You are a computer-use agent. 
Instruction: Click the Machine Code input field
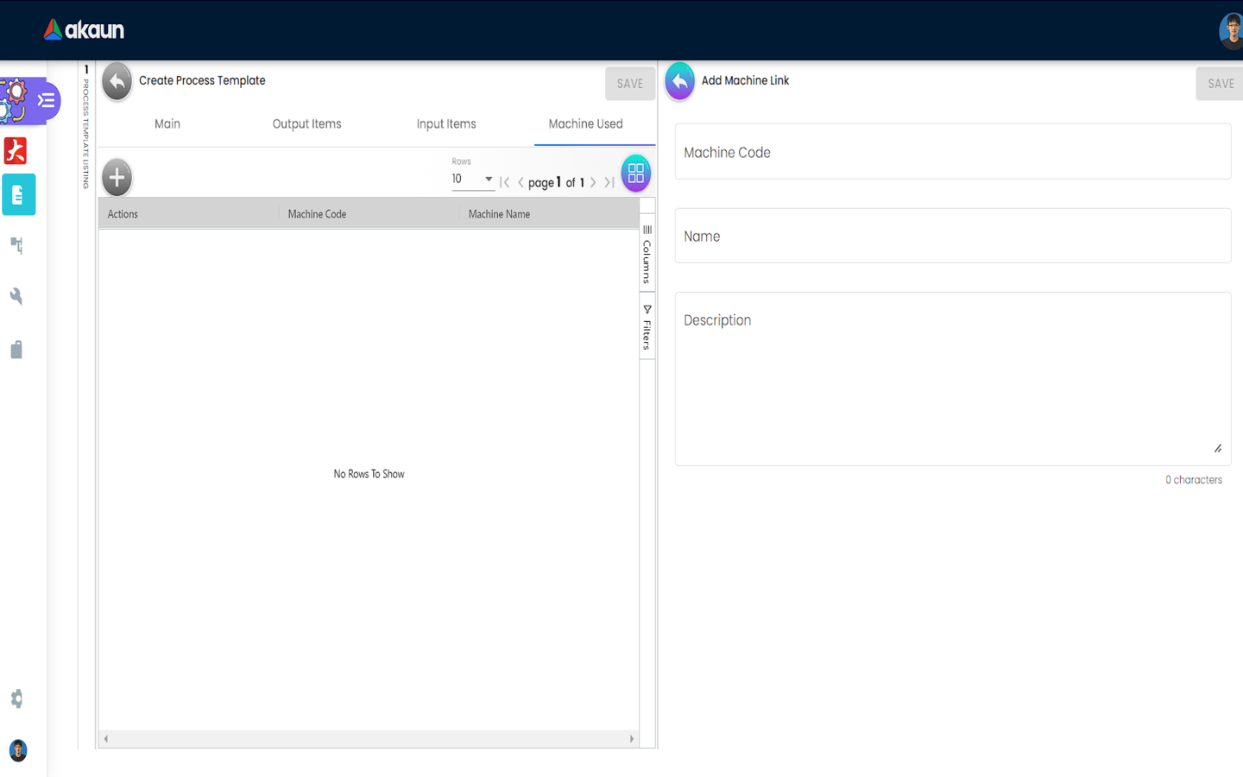952,153
